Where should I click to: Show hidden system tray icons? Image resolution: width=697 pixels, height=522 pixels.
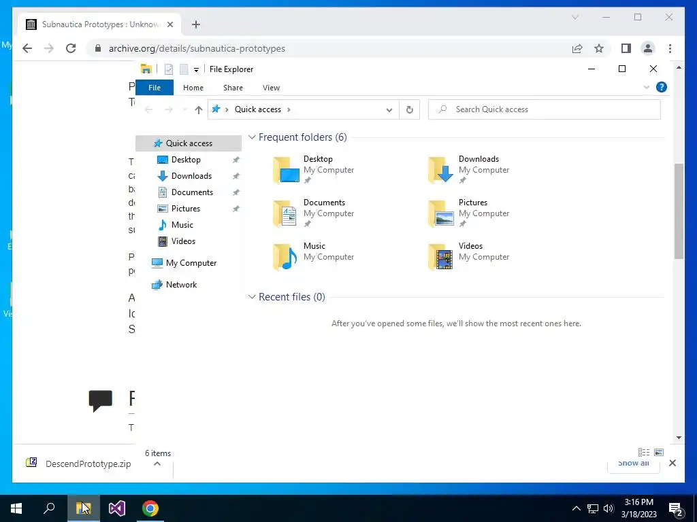pyautogui.click(x=576, y=508)
